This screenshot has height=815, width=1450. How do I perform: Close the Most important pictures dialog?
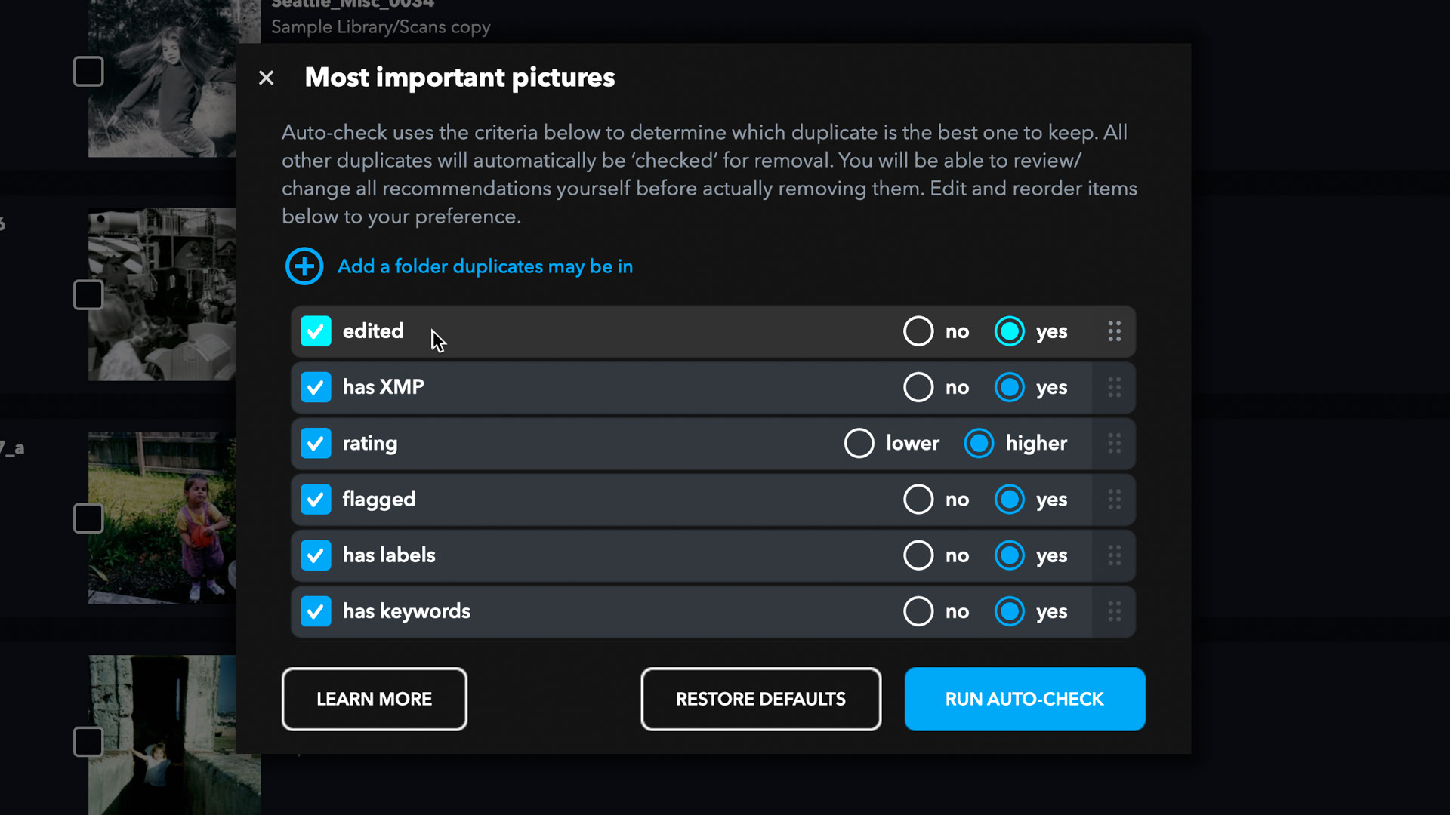click(x=266, y=78)
